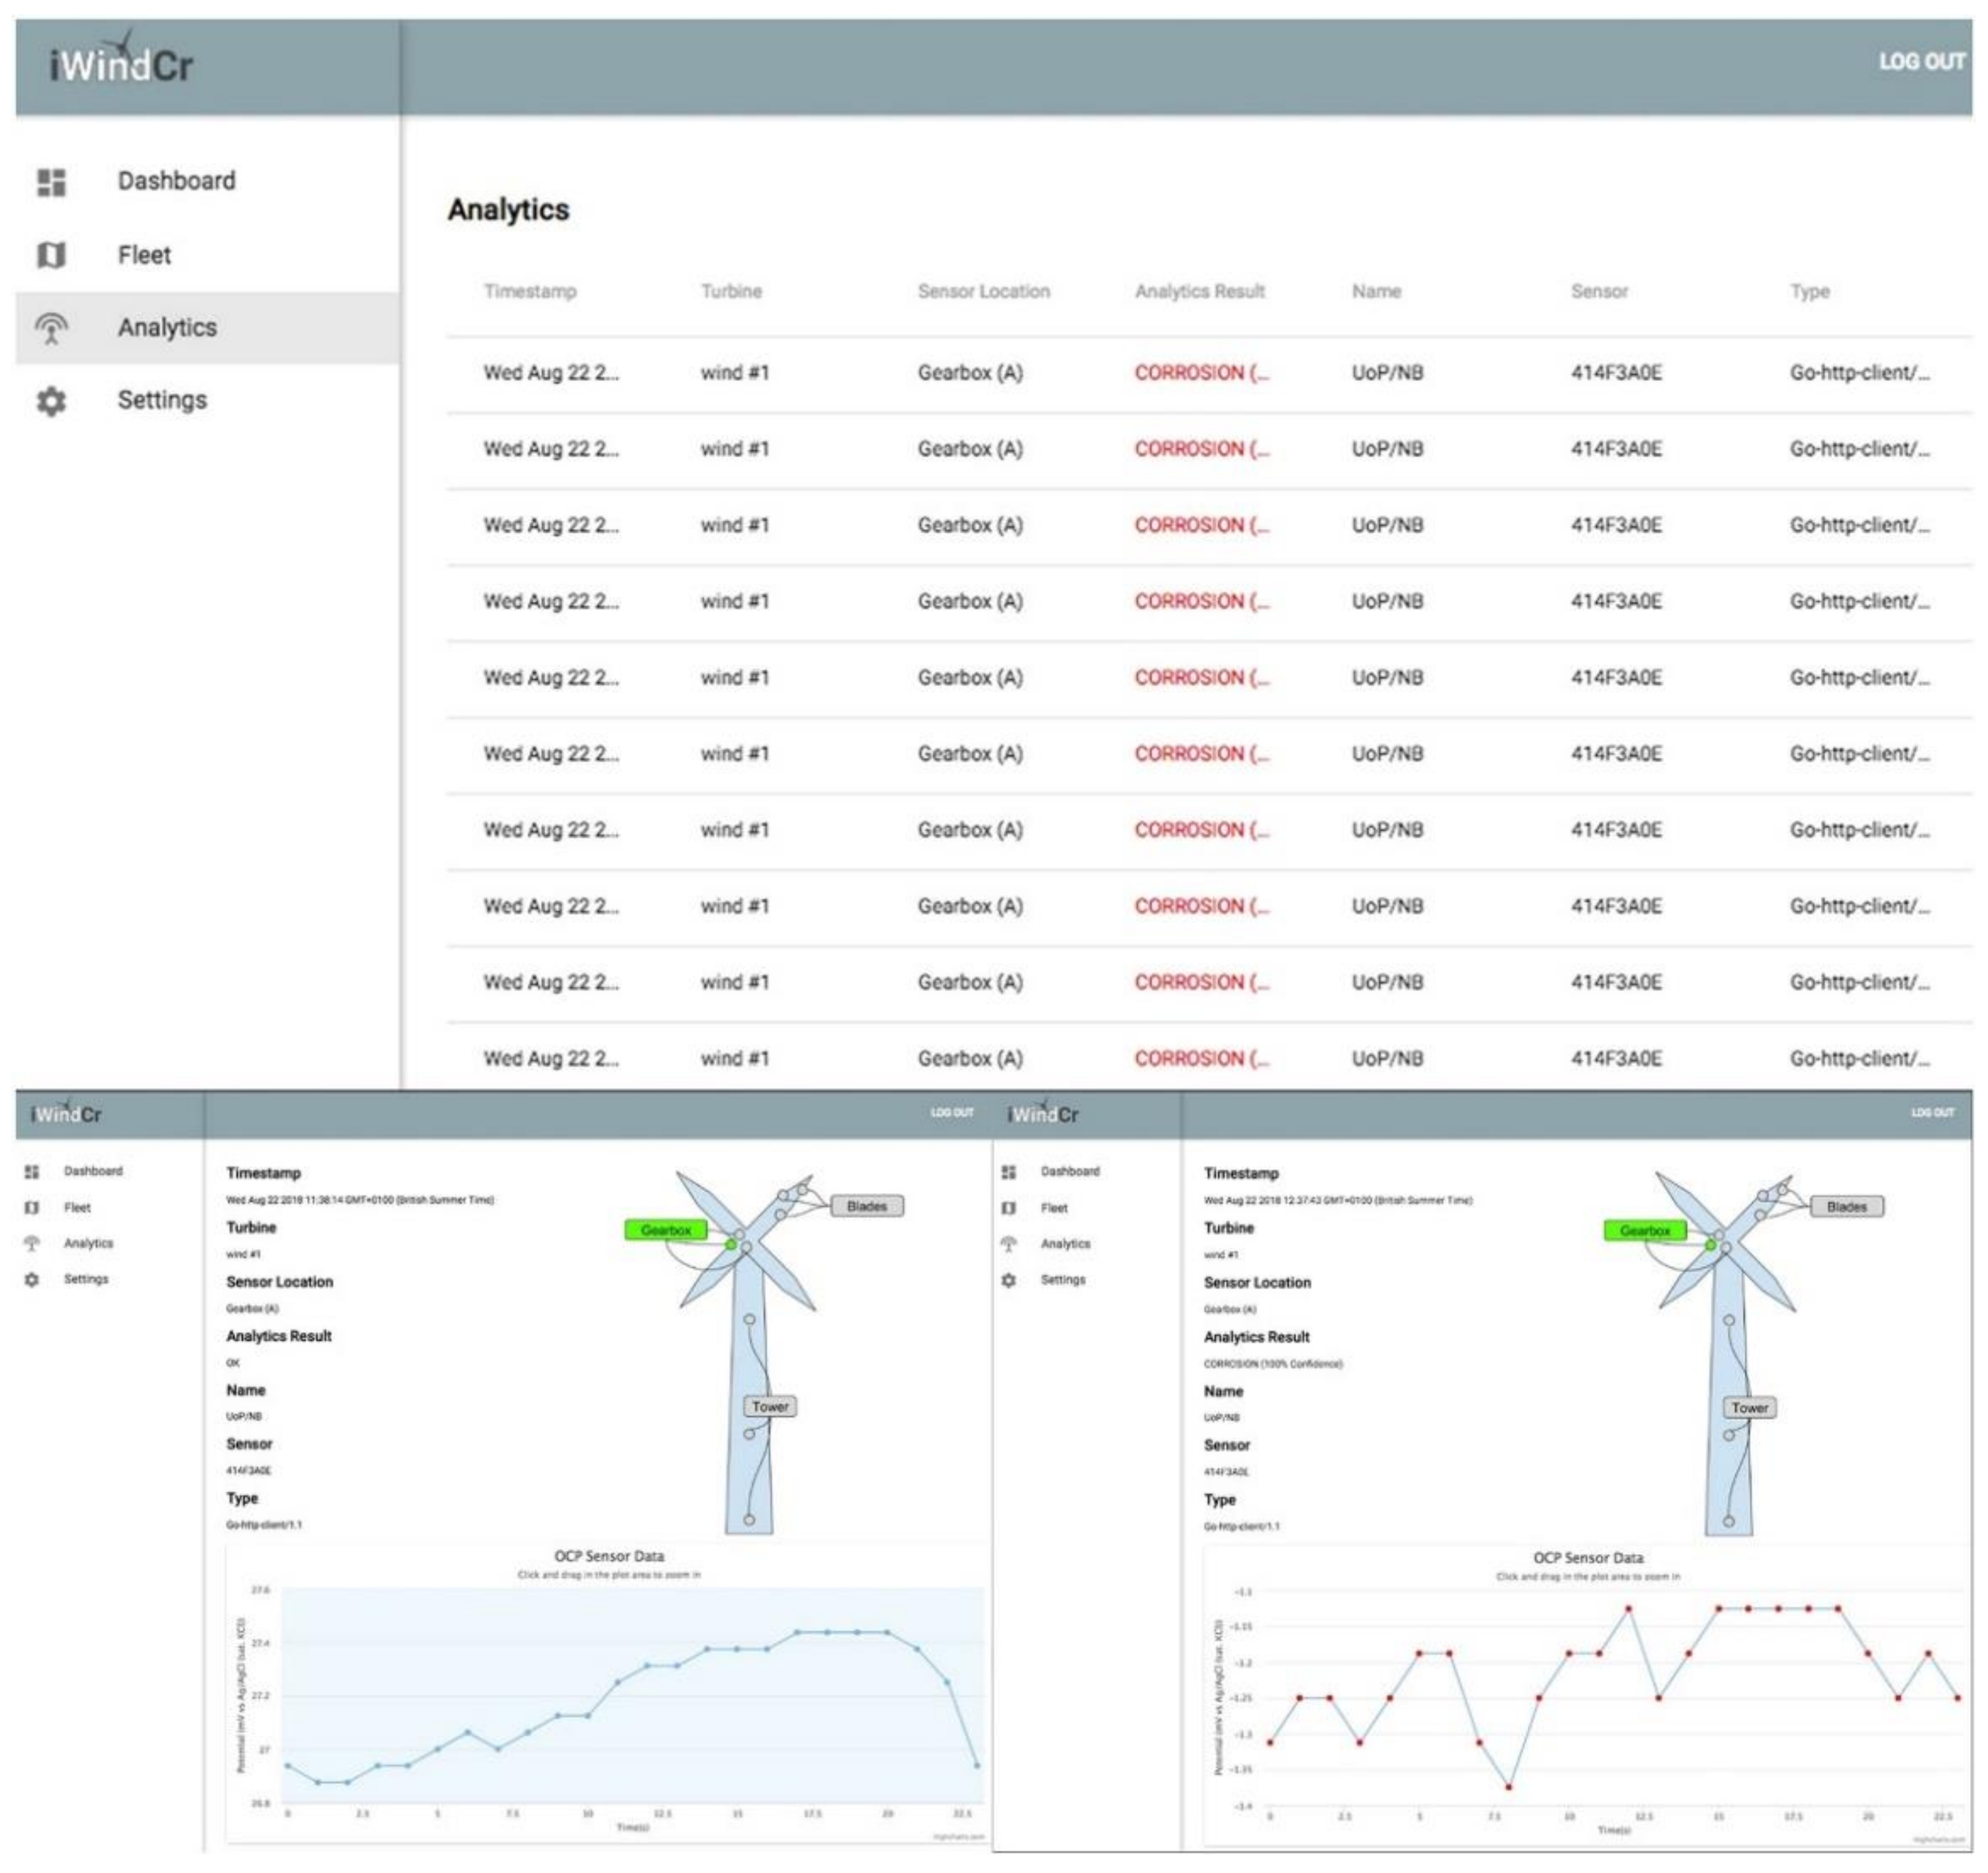This screenshot has height=1873, width=1988.
Task: Click Dashboard grid icon in bottom-left panel
Action: (32, 1171)
